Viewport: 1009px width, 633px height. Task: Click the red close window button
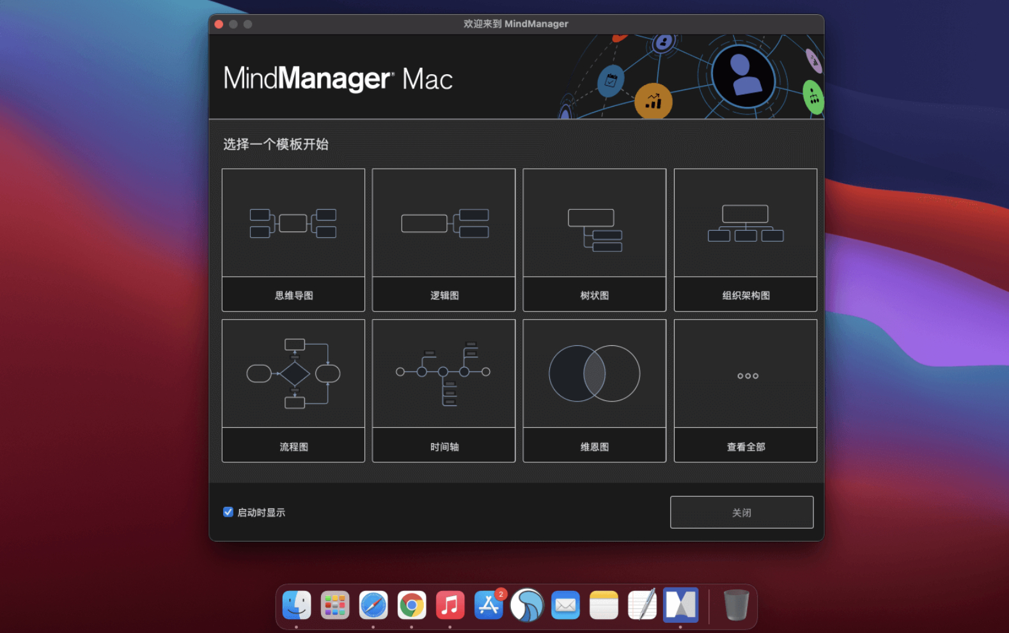[x=219, y=24]
